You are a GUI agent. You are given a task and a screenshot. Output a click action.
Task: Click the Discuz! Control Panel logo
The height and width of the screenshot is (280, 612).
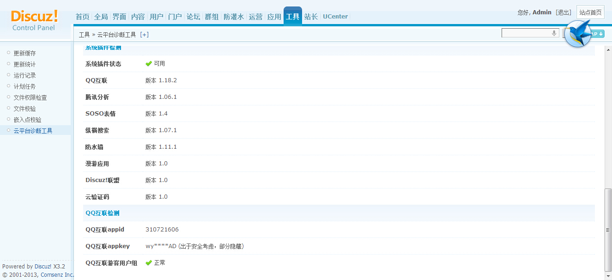point(34,20)
